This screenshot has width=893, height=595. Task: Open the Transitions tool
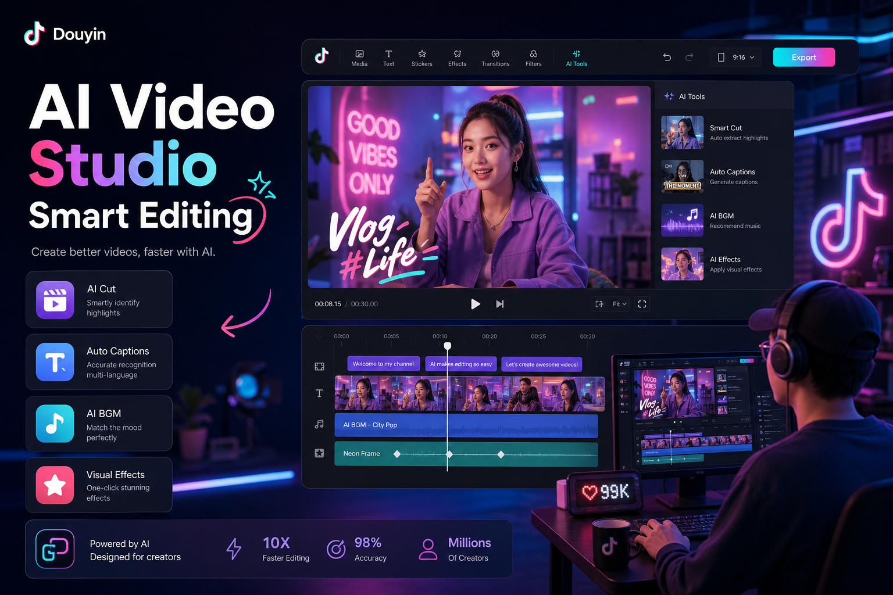tap(495, 58)
